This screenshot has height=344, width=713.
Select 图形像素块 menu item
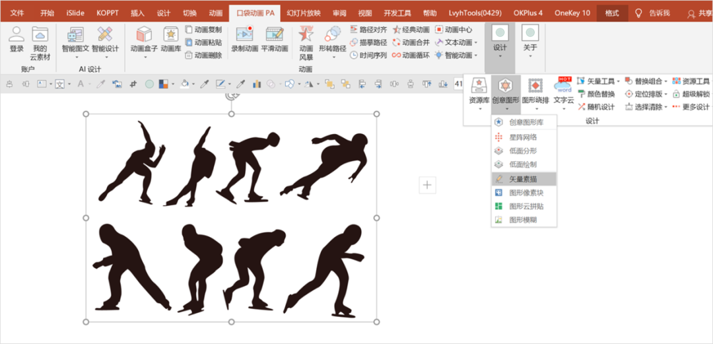524,193
